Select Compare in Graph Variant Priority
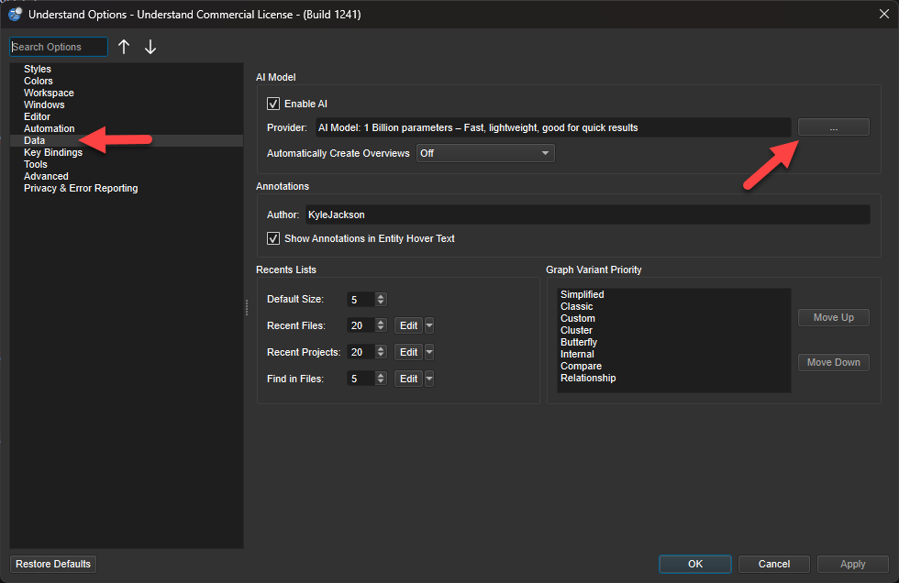This screenshot has height=583, width=899. [581, 366]
